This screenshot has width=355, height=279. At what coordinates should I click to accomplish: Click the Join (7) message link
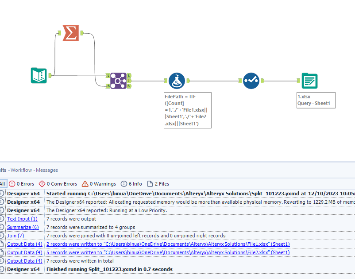[x=15, y=236]
